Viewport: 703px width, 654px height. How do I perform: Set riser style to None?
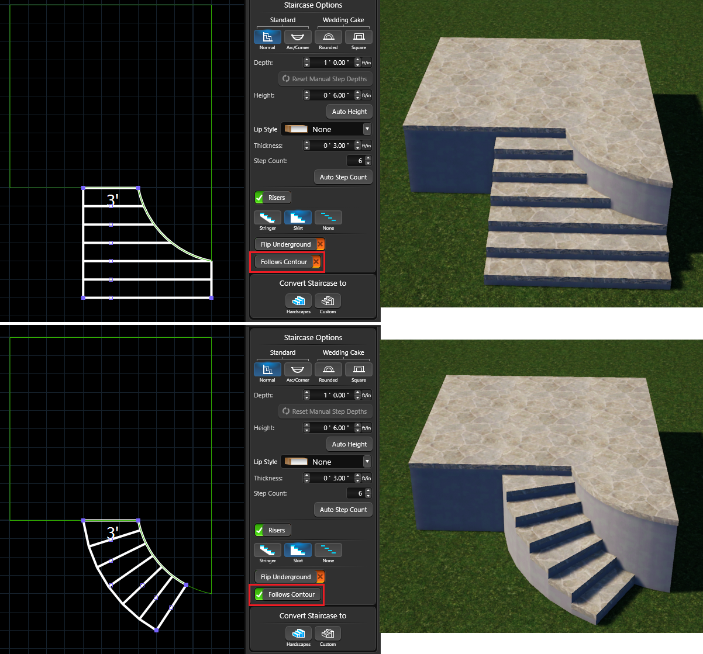click(328, 217)
